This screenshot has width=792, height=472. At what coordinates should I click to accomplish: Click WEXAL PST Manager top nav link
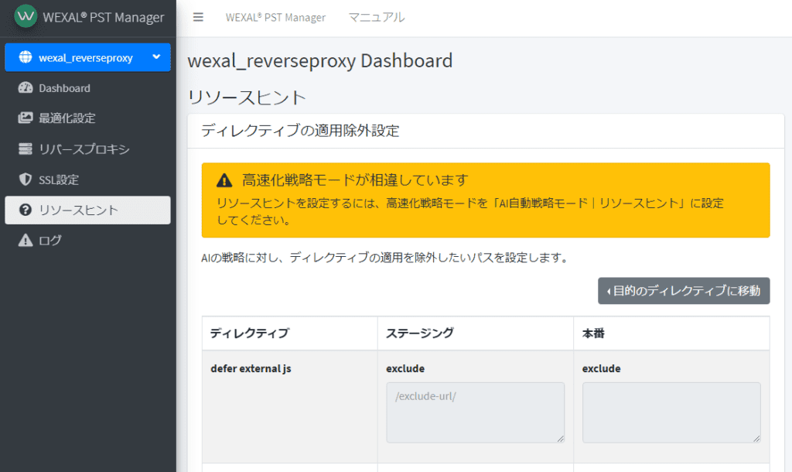tap(275, 17)
